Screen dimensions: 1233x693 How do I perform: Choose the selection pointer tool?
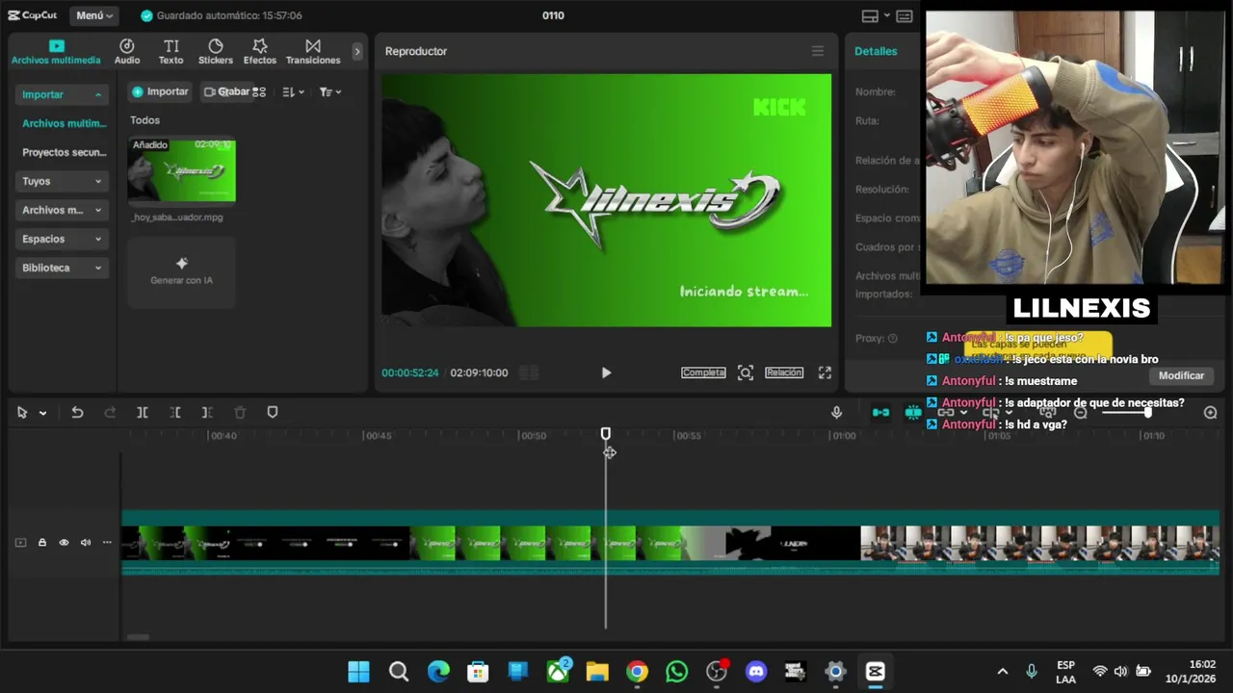coord(22,412)
